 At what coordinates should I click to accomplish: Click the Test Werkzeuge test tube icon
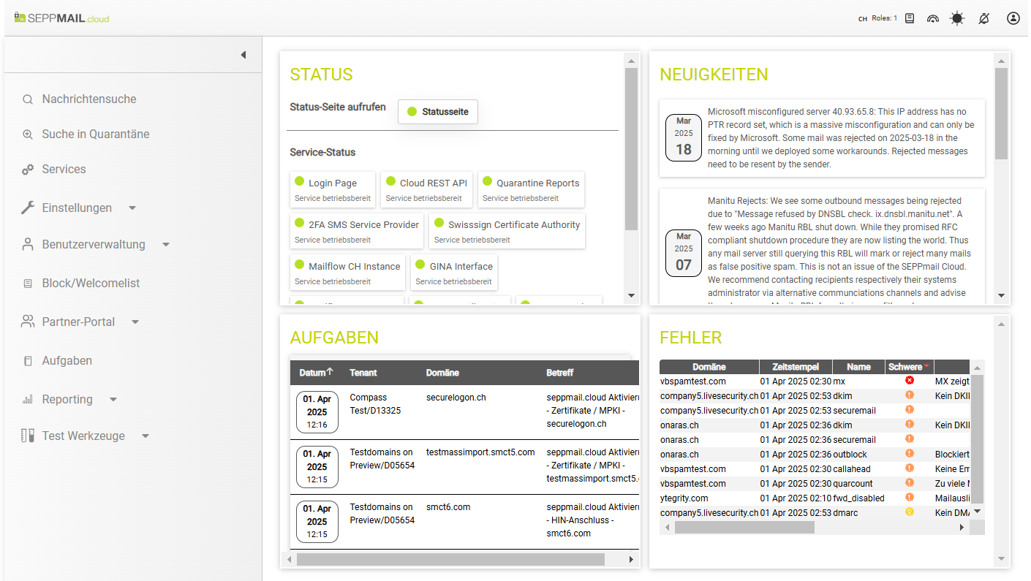[x=28, y=436]
